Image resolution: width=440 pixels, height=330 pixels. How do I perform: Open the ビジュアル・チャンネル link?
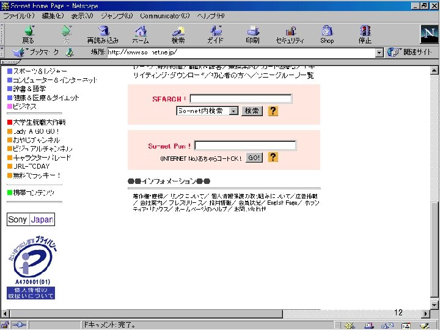point(43,148)
